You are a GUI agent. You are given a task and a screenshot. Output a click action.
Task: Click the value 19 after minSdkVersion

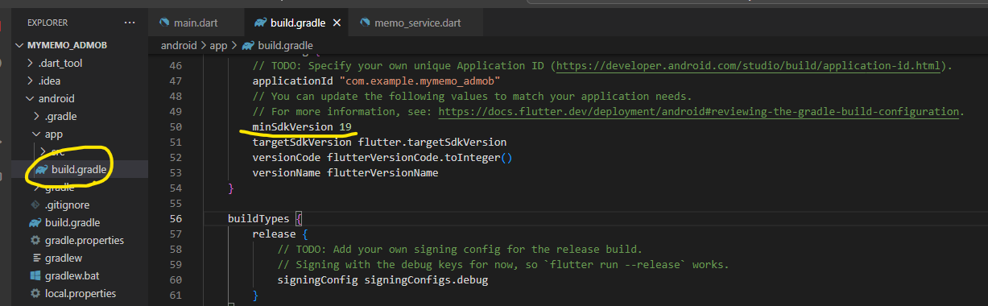(x=345, y=126)
